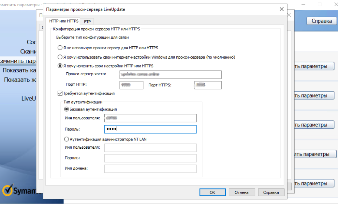338x208 pixels.
Task: Select 'зменить пара' sidebar item behind dialog
Action: [x=18, y=61]
